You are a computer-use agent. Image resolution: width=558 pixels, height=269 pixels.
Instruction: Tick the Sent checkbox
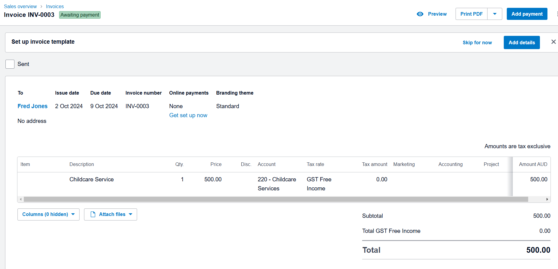click(x=10, y=64)
